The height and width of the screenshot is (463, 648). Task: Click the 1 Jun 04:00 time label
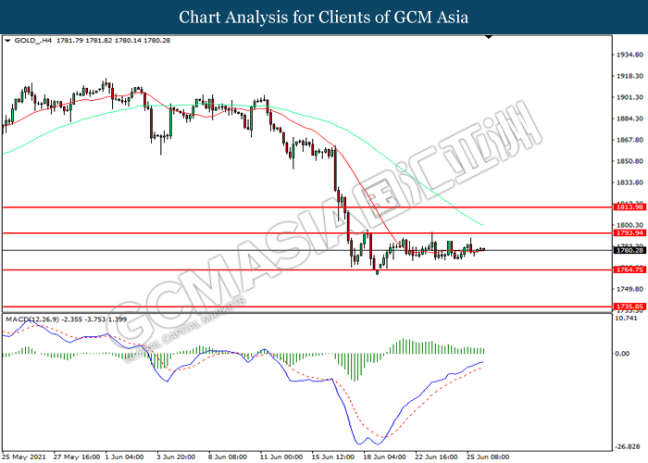pyautogui.click(x=125, y=457)
